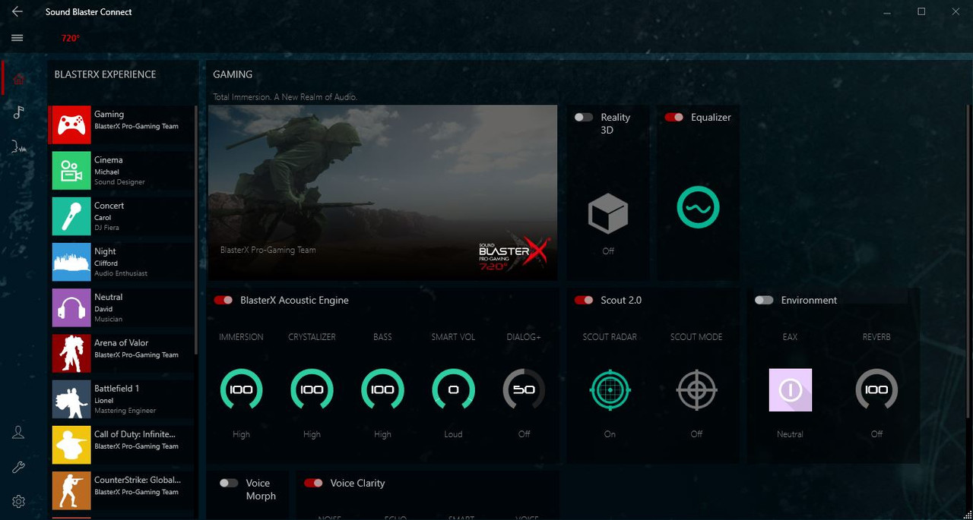Enable the Voice Morph switch
This screenshot has width=973, height=520.
[229, 483]
